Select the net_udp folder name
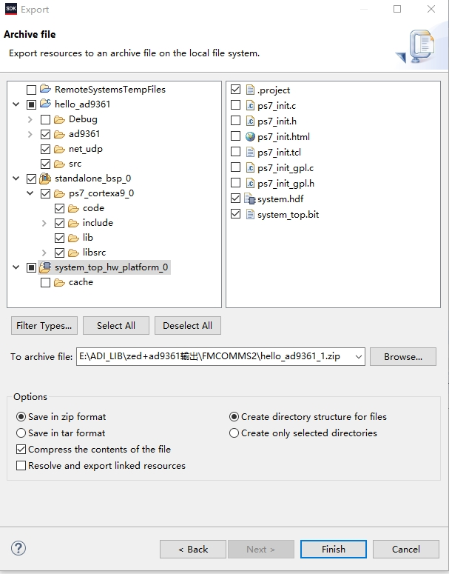 point(86,149)
